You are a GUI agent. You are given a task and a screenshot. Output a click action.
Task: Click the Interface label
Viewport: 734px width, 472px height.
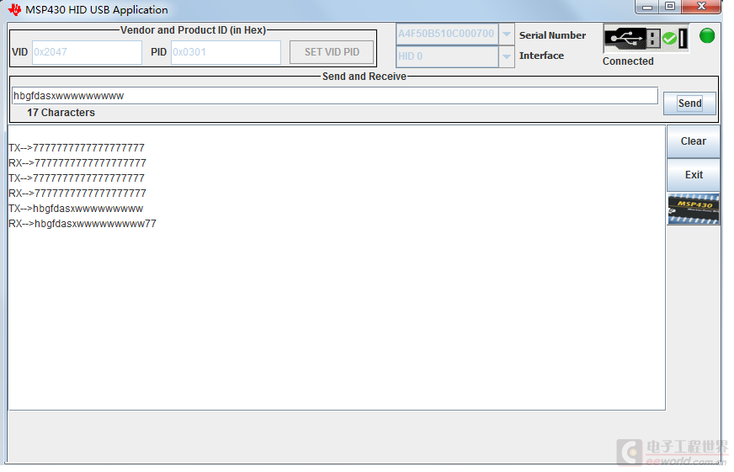tap(541, 56)
